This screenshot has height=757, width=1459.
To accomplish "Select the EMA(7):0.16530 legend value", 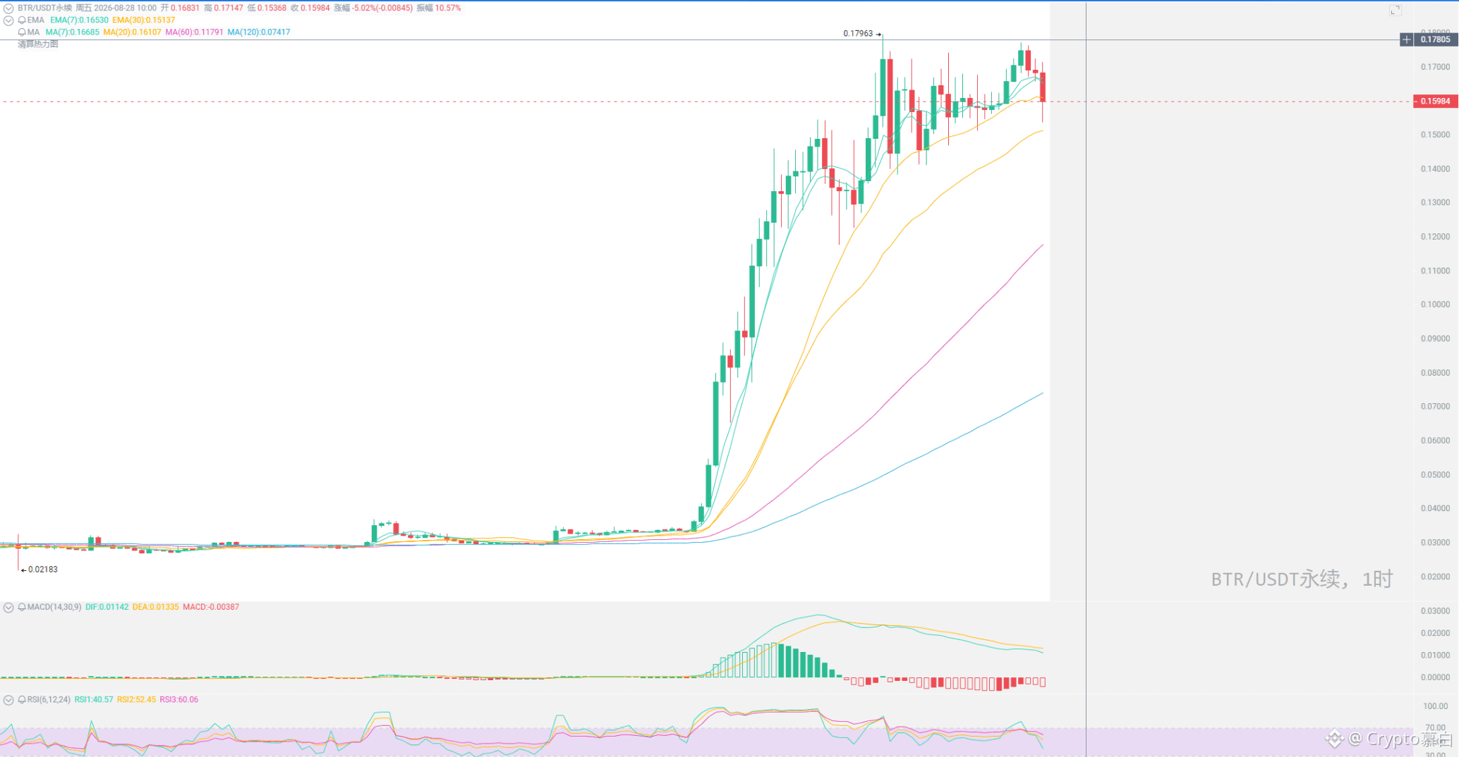I will [79, 20].
